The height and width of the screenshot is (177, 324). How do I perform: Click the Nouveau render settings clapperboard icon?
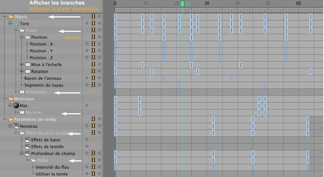[16, 126]
